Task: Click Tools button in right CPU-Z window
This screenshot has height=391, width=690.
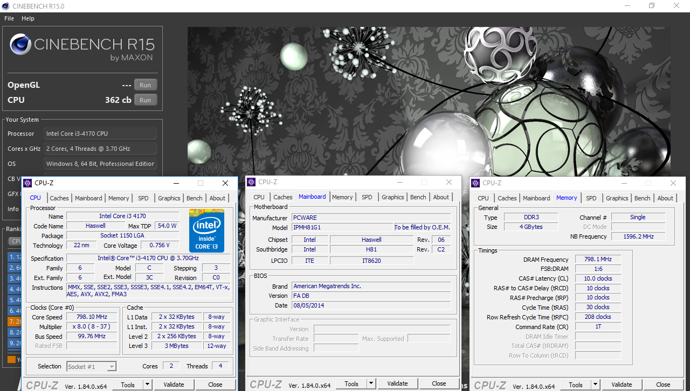Action: [576, 385]
